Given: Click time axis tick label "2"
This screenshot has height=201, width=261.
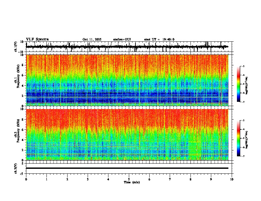Looking at the screenshot, I should (x=67, y=179).
